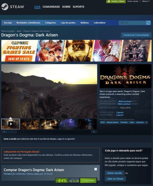Select the RPG tag
This screenshot has height=186, width=153.
(102, 122)
